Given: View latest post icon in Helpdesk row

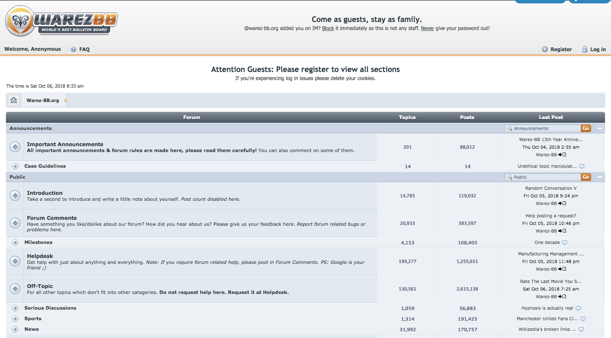Looking at the screenshot, I should (562, 269).
